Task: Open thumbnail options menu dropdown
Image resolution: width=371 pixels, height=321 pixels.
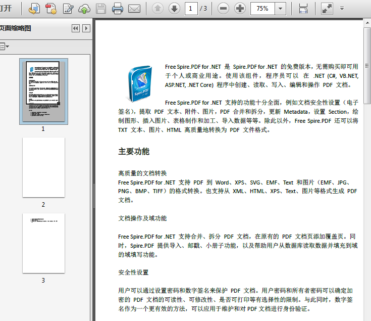Action: click(x=4, y=46)
